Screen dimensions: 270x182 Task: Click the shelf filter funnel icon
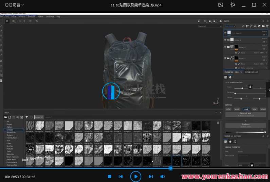click(x=26, y=117)
